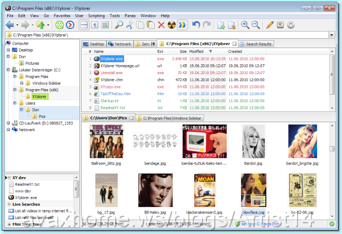The image size is (342, 234).
Task: Open the Scripting menu
Action: pos(96,16)
